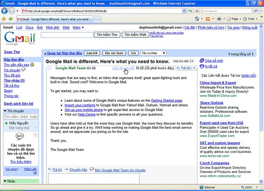Open the reply options dropdown arrow
Image resolution: width=264 pixels, height=191 pixels.
194,68
